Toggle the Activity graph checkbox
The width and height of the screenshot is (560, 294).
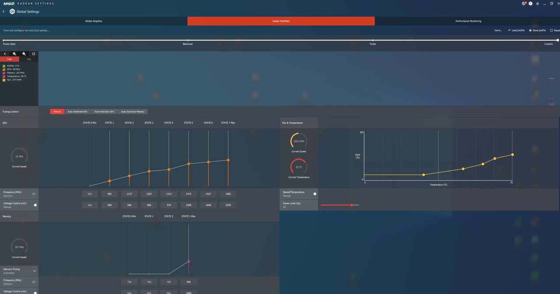click(4, 66)
